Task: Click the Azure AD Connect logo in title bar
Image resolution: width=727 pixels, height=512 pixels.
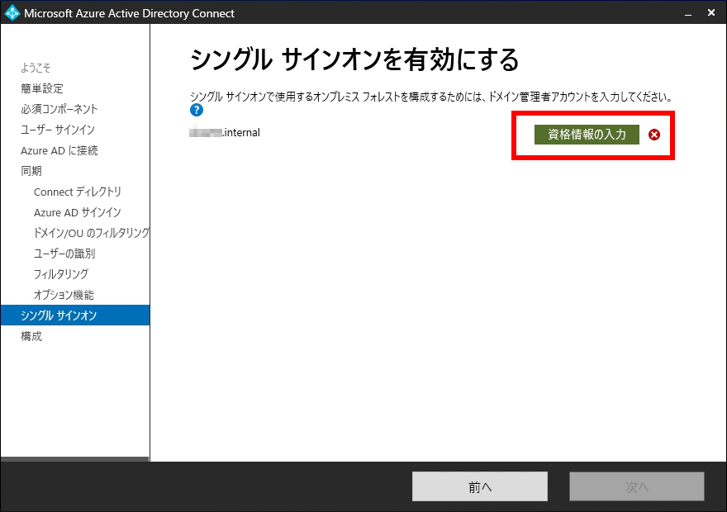Action: click(12, 13)
